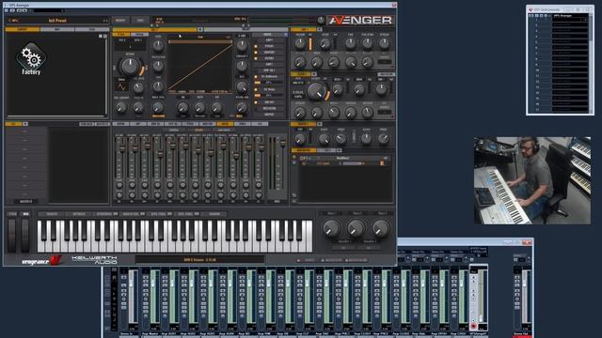
Task: Switch preset browser to list view icon
Action: 105,36
